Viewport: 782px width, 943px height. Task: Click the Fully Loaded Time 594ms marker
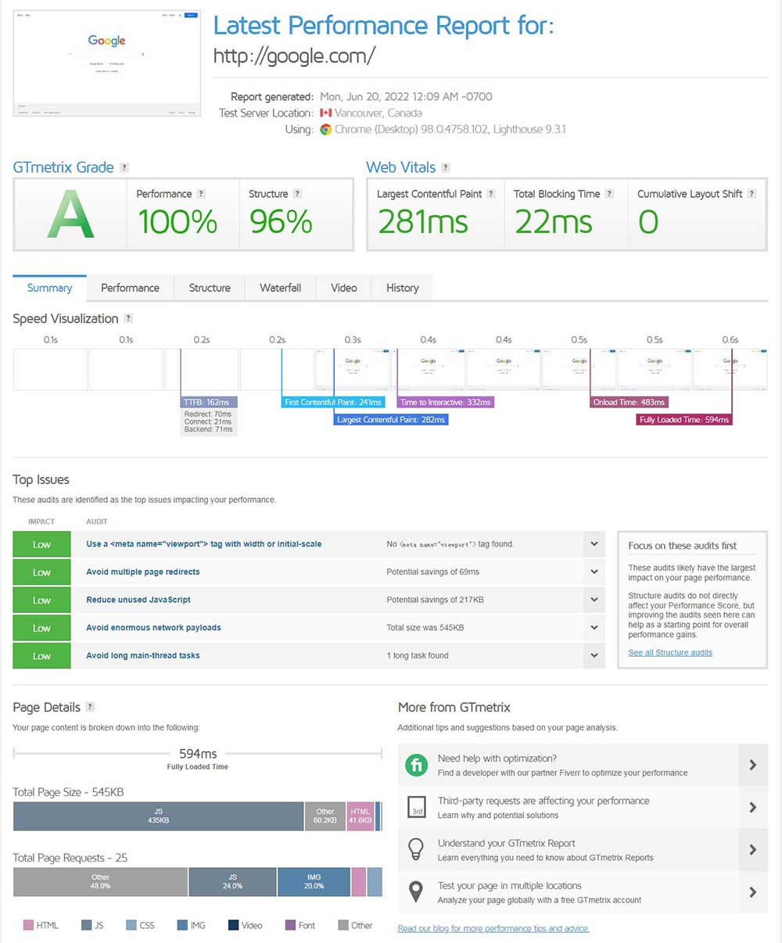click(x=684, y=420)
